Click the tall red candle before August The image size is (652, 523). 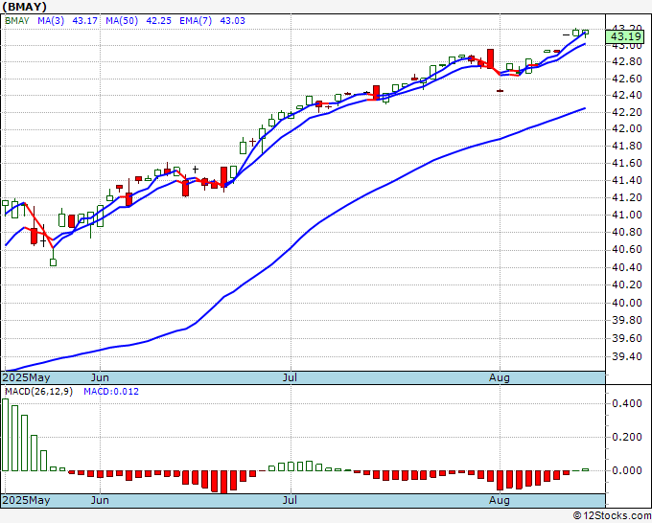pos(490,58)
